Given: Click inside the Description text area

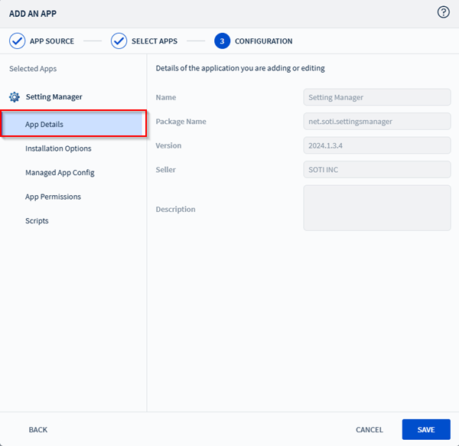Looking at the screenshot, I should [x=376, y=207].
